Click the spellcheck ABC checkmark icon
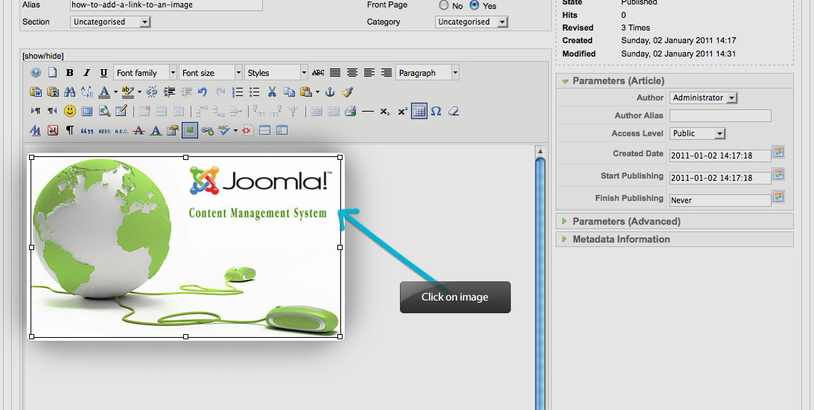This screenshot has width=814, height=410. pos(223,130)
